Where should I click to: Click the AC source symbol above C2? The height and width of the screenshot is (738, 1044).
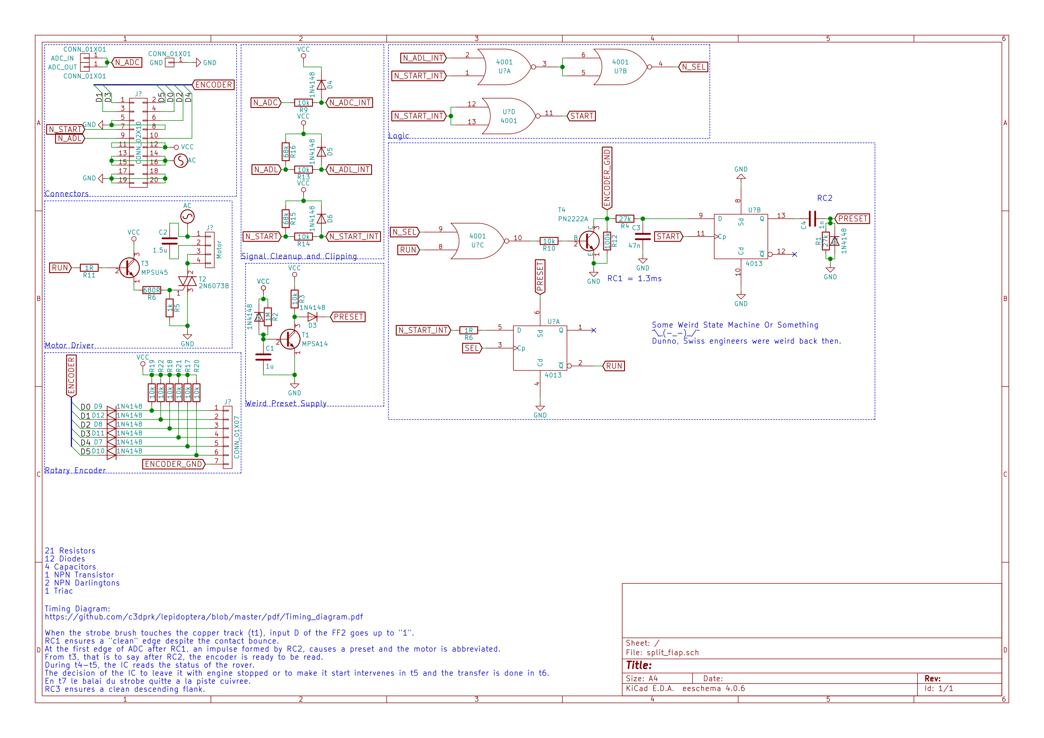(187, 216)
